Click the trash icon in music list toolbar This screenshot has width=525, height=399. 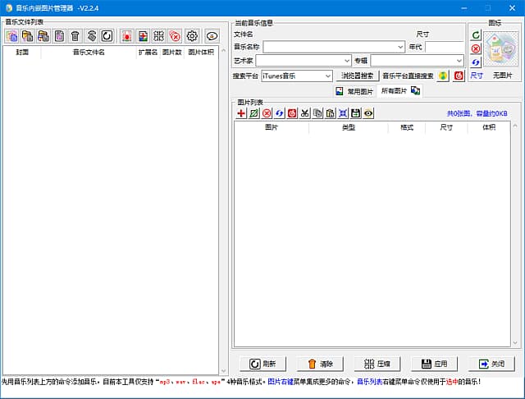(x=75, y=36)
